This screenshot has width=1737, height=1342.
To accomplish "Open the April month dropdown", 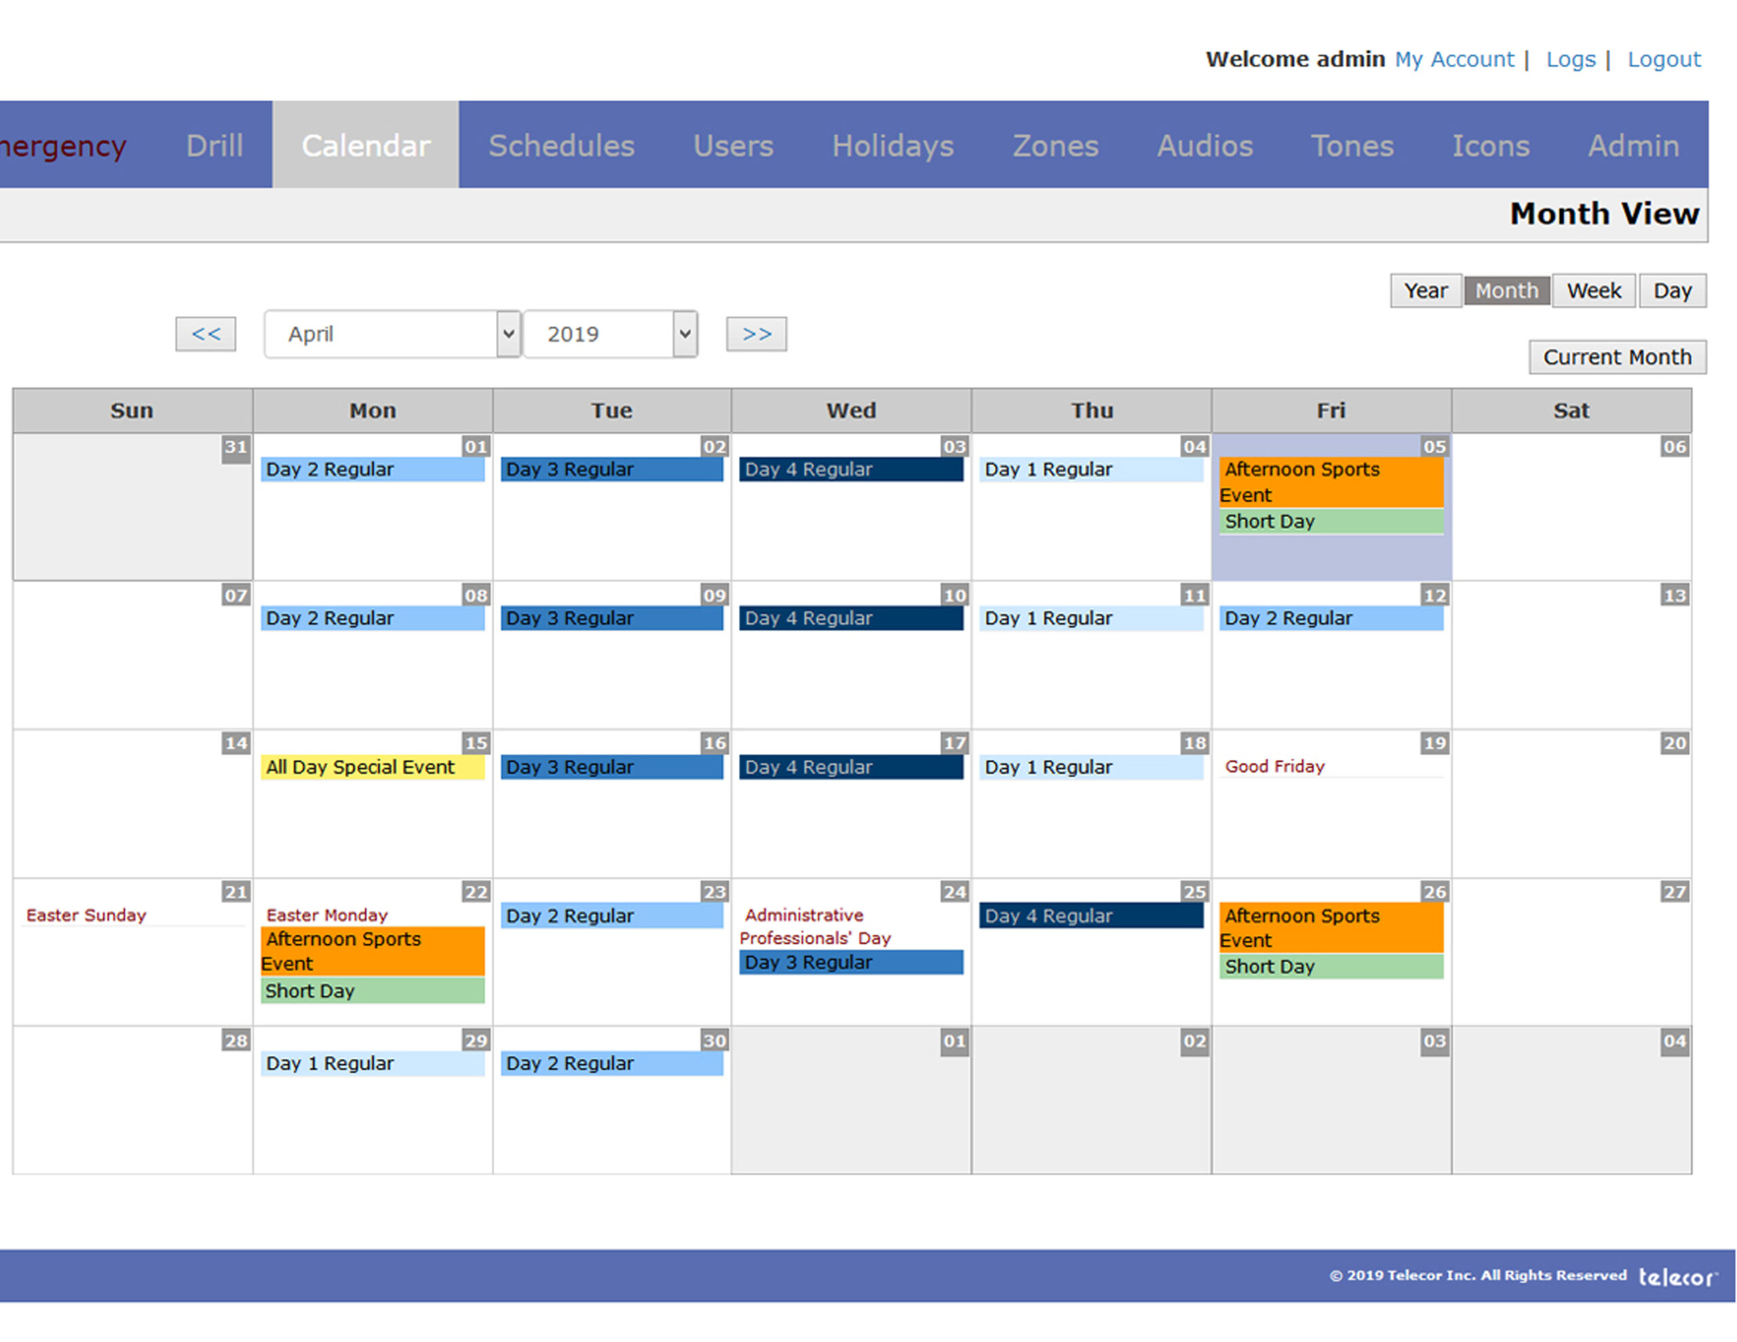I will coord(392,333).
